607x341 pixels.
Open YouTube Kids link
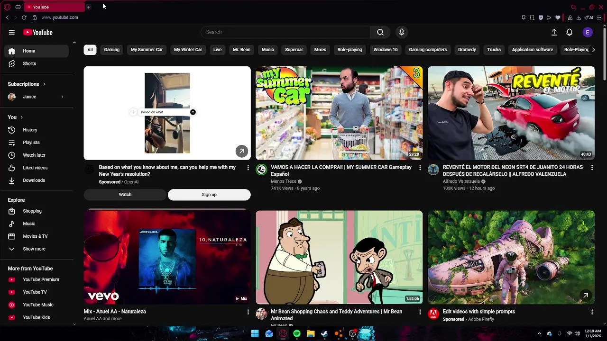(x=37, y=318)
